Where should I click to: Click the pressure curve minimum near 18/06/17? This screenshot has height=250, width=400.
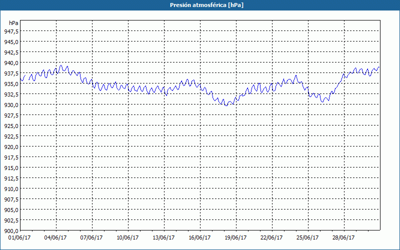coord(226,105)
